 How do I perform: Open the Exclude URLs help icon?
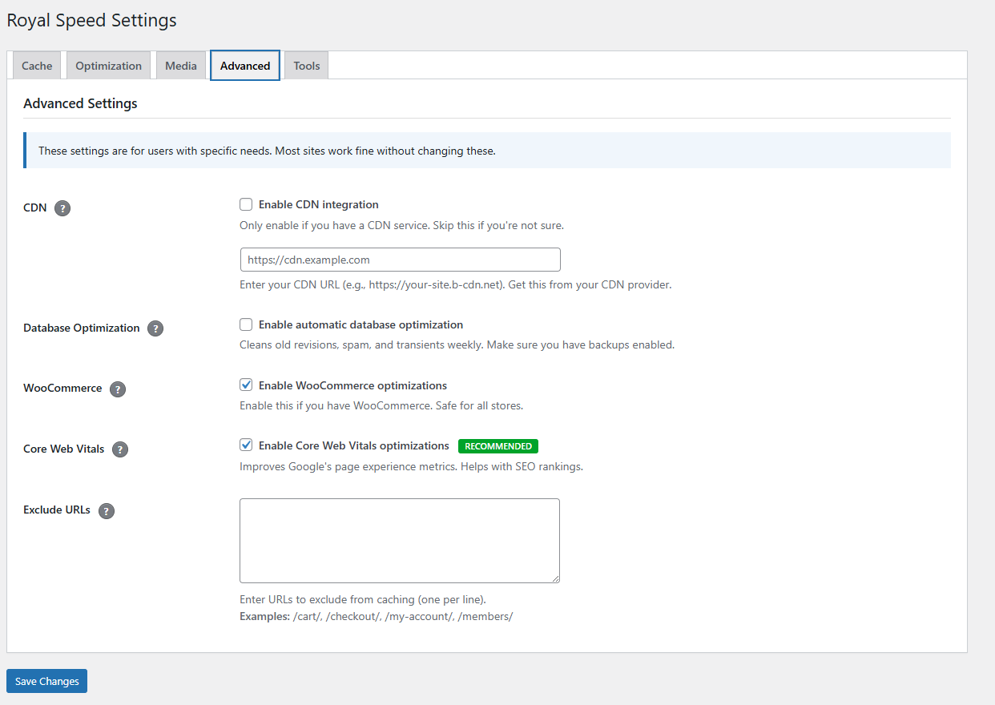click(x=106, y=510)
